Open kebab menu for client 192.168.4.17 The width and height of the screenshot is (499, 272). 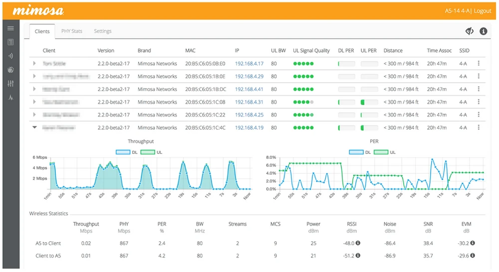[x=479, y=64]
